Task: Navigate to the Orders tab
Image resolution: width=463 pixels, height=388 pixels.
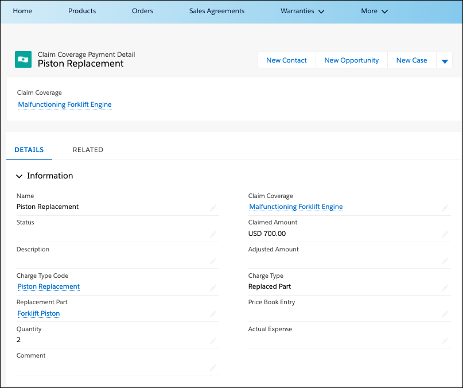Action: [x=142, y=11]
